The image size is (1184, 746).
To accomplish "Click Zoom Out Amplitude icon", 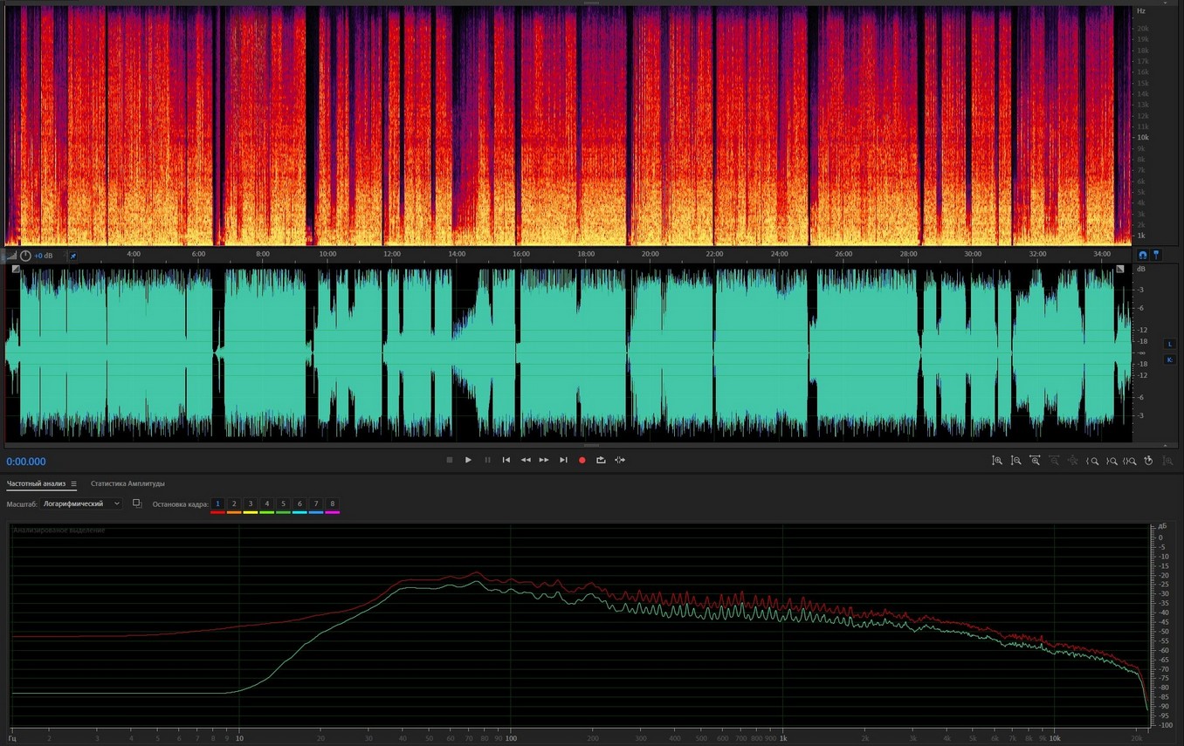I will 1016,461.
